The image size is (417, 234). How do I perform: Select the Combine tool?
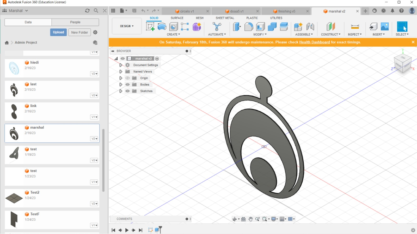click(272, 27)
